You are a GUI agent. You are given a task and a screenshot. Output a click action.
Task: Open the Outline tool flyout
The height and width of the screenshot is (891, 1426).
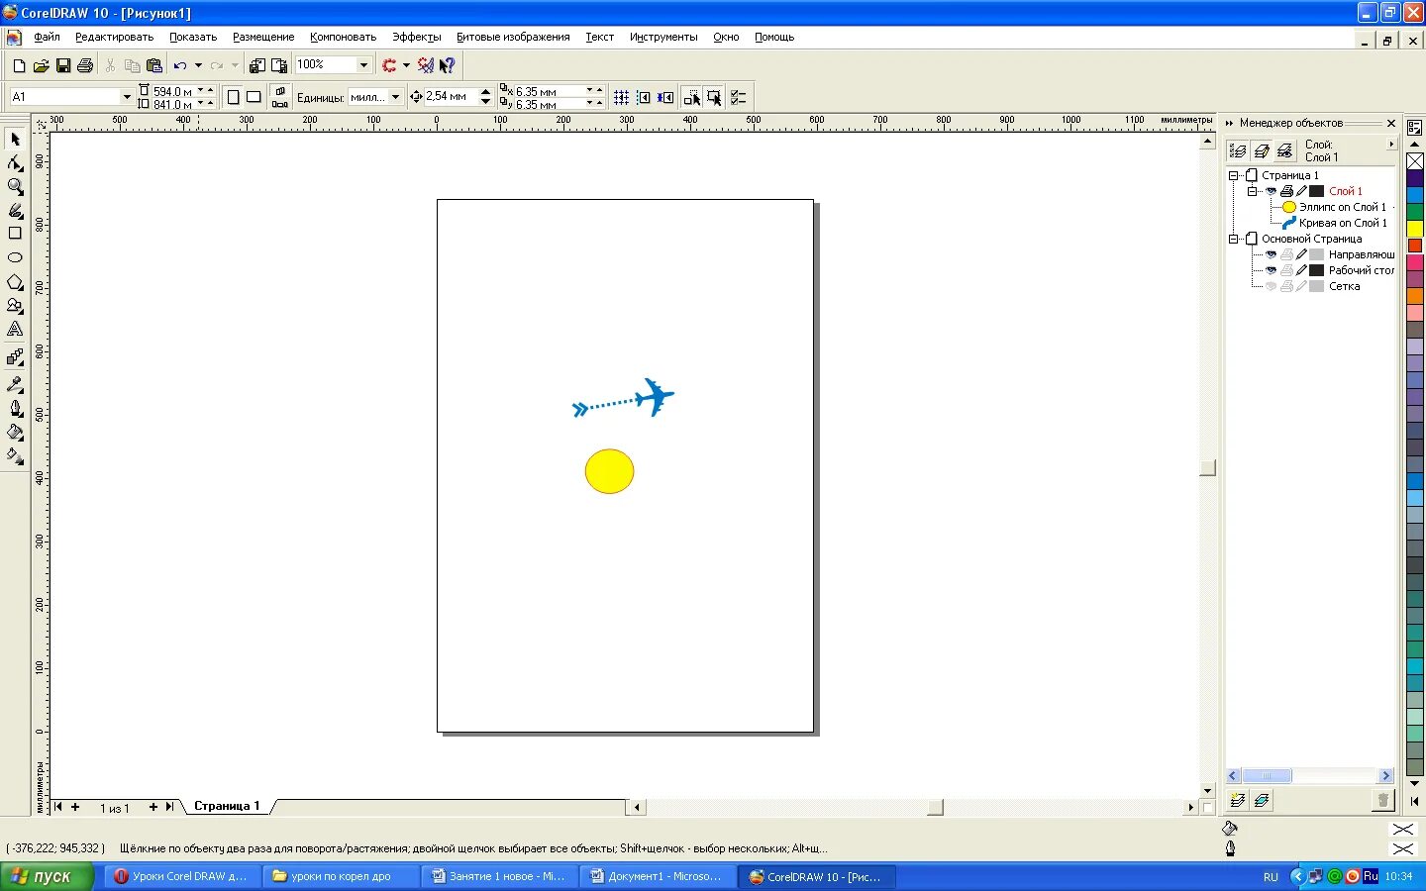pos(15,408)
